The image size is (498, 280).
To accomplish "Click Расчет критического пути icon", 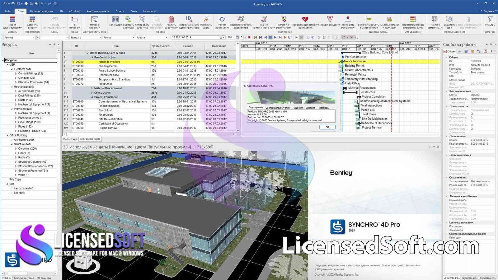I will (x=264, y=19).
